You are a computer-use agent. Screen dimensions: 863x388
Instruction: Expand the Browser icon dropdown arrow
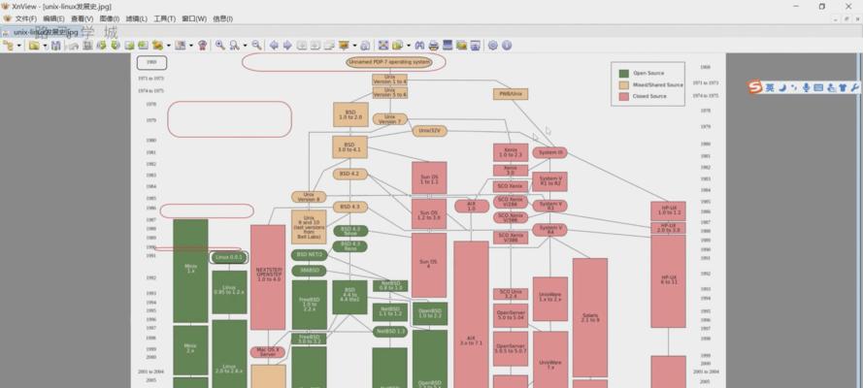pyautogui.click(x=19, y=45)
